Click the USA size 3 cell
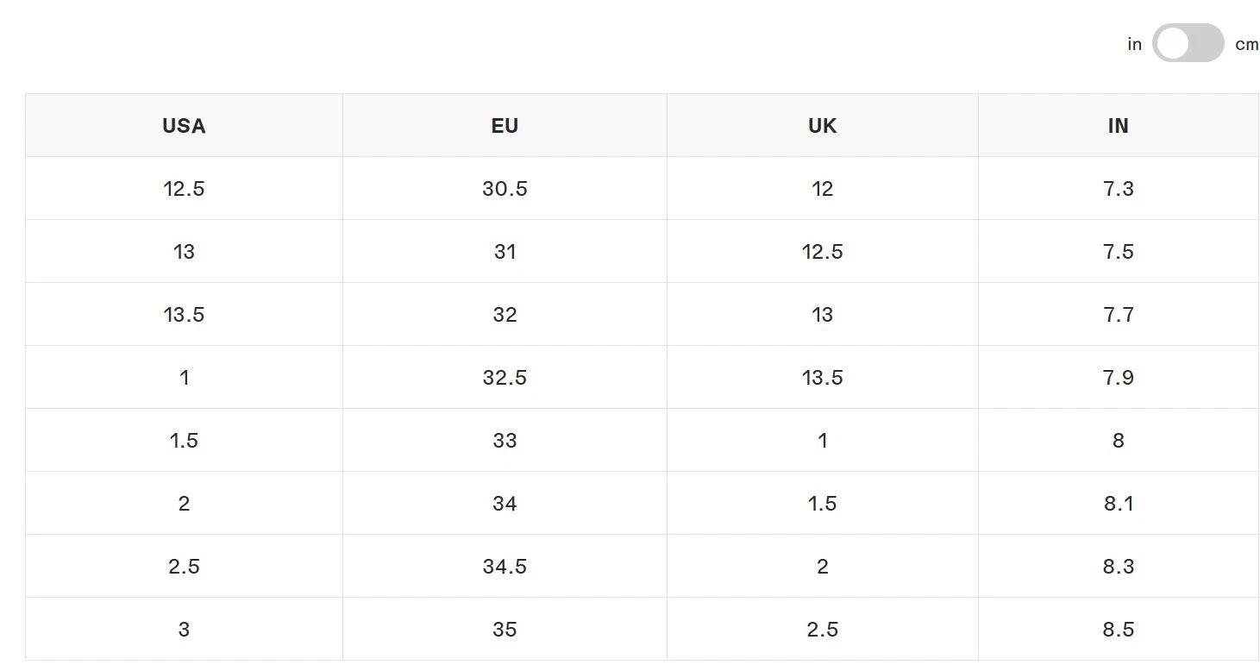The image size is (1260, 665). click(184, 629)
